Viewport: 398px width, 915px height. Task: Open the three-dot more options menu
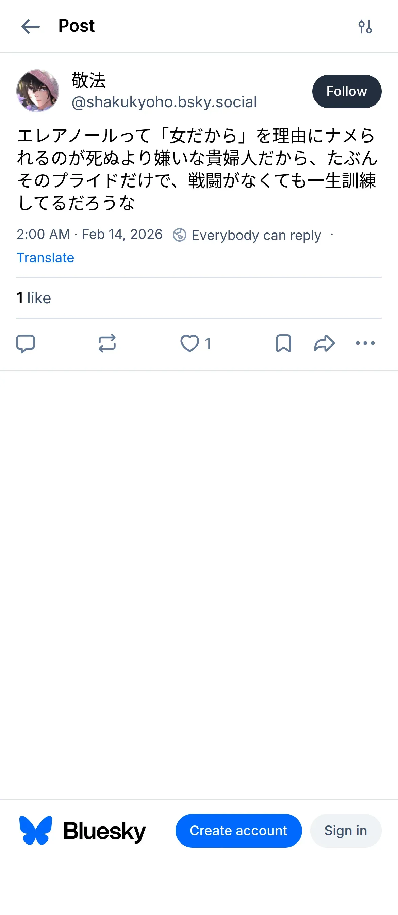tap(365, 343)
